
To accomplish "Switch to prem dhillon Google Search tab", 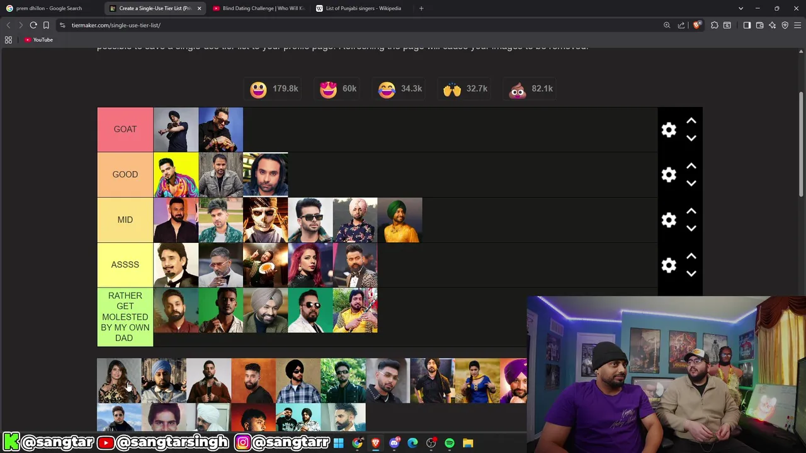I will [48, 8].
